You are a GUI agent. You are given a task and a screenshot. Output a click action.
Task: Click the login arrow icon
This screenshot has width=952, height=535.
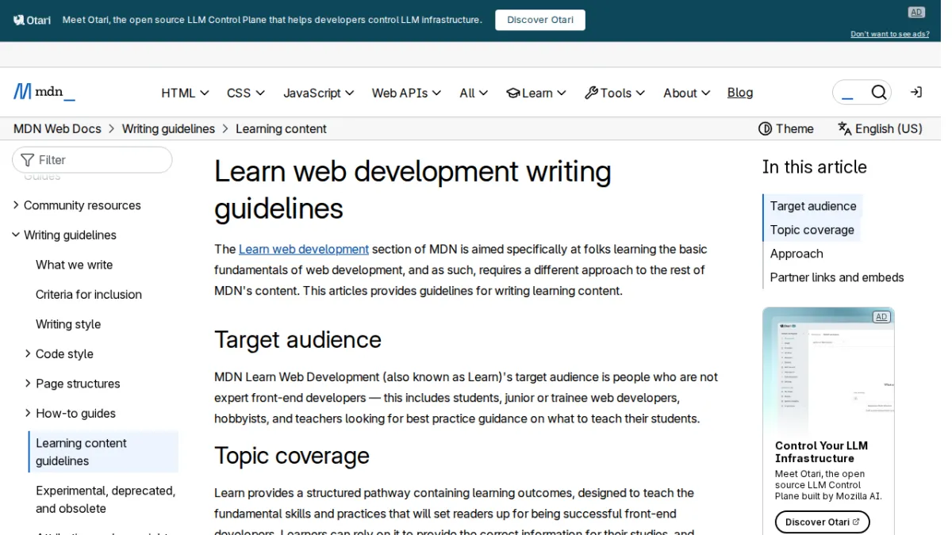916,93
